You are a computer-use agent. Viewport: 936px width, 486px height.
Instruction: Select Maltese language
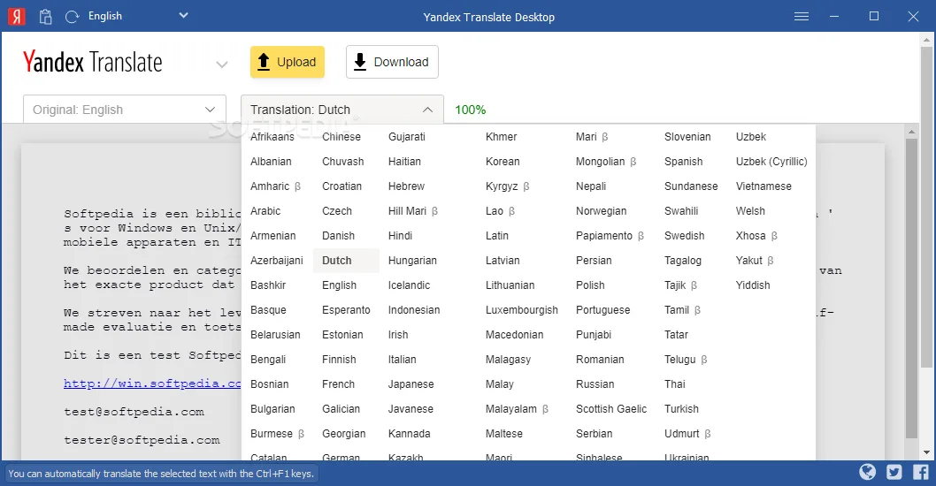[503, 434]
